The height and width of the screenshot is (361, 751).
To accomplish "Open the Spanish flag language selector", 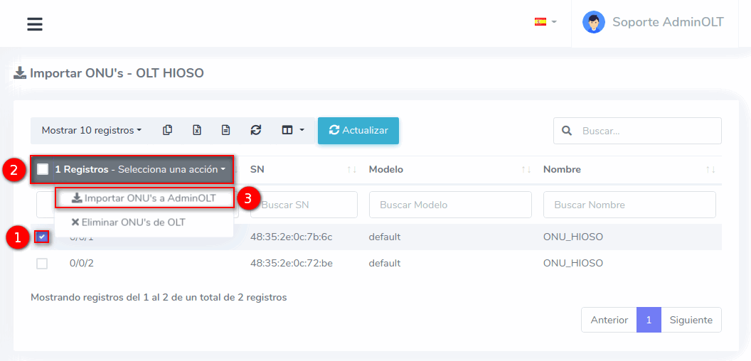I will pyautogui.click(x=545, y=22).
